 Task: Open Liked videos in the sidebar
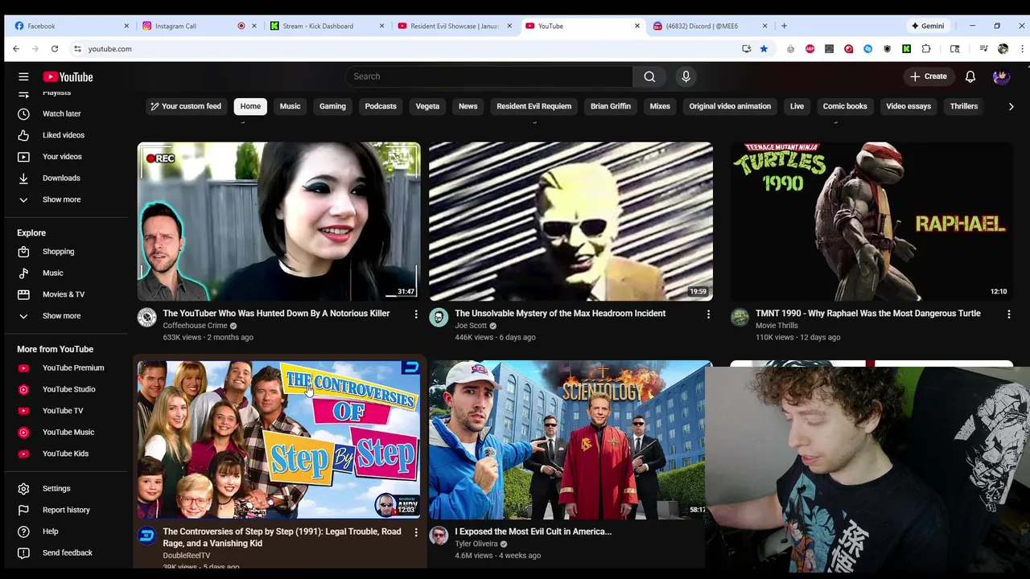pyautogui.click(x=63, y=135)
